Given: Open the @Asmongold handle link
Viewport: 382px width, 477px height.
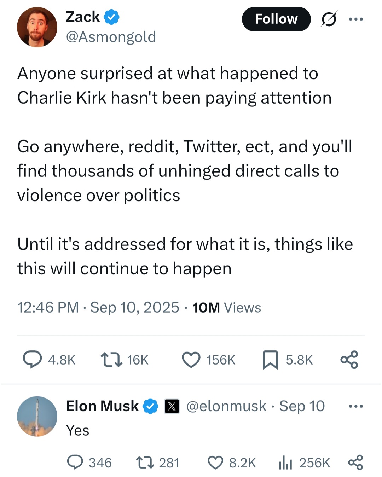Looking at the screenshot, I should click(x=111, y=37).
